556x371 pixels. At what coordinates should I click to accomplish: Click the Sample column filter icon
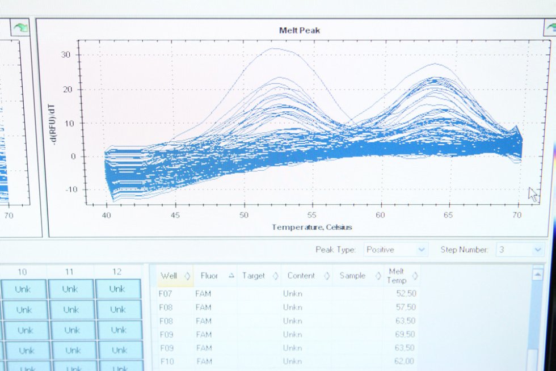pyautogui.click(x=378, y=276)
